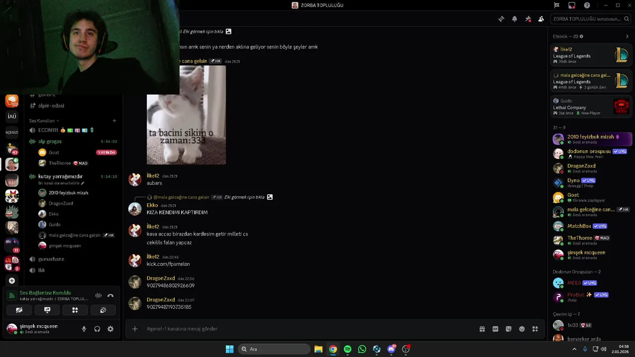635x357 pixels.
Task: Open Spotify from the taskbar
Action: pyautogui.click(x=348, y=349)
